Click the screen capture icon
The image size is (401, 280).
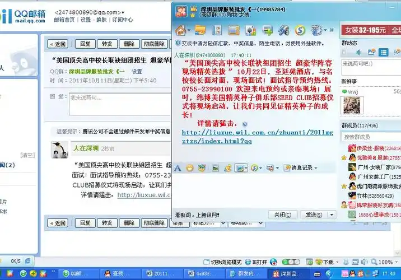240,168
